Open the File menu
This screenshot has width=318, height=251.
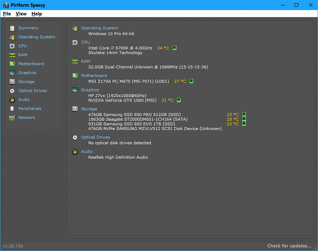click(x=7, y=14)
